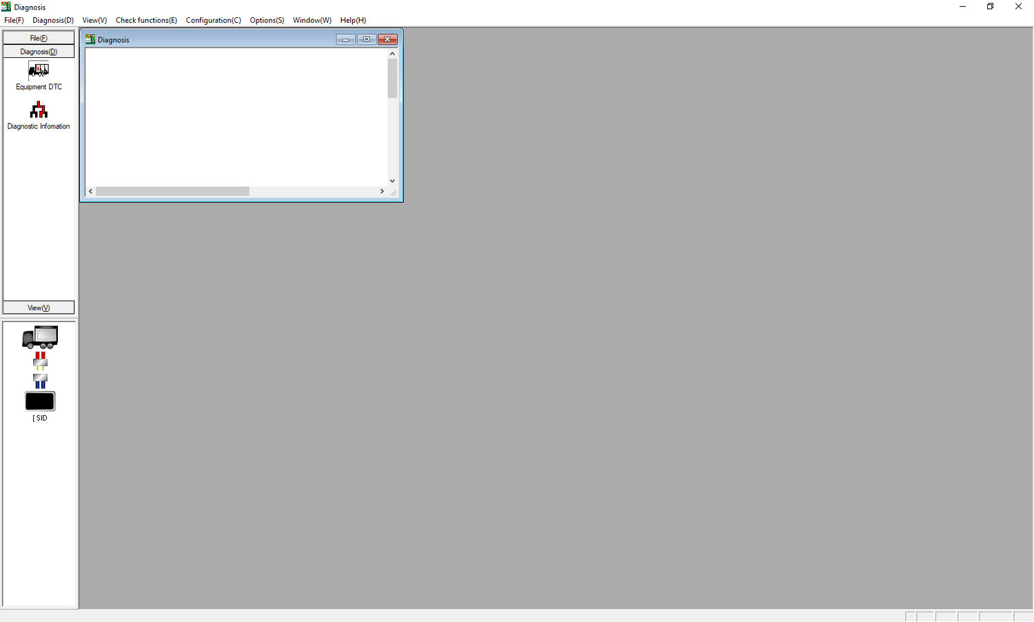The image size is (1034, 622).
Task: Restore down the main application window
Action: pyautogui.click(x=991, y=7)
